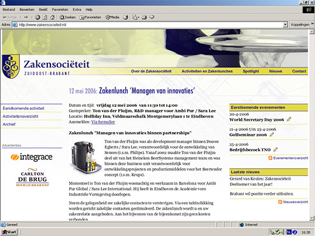This screenshot has width=315, height=236.
Task: Open Bedrijfsbezoek TNO event
Action: (250, 150)
